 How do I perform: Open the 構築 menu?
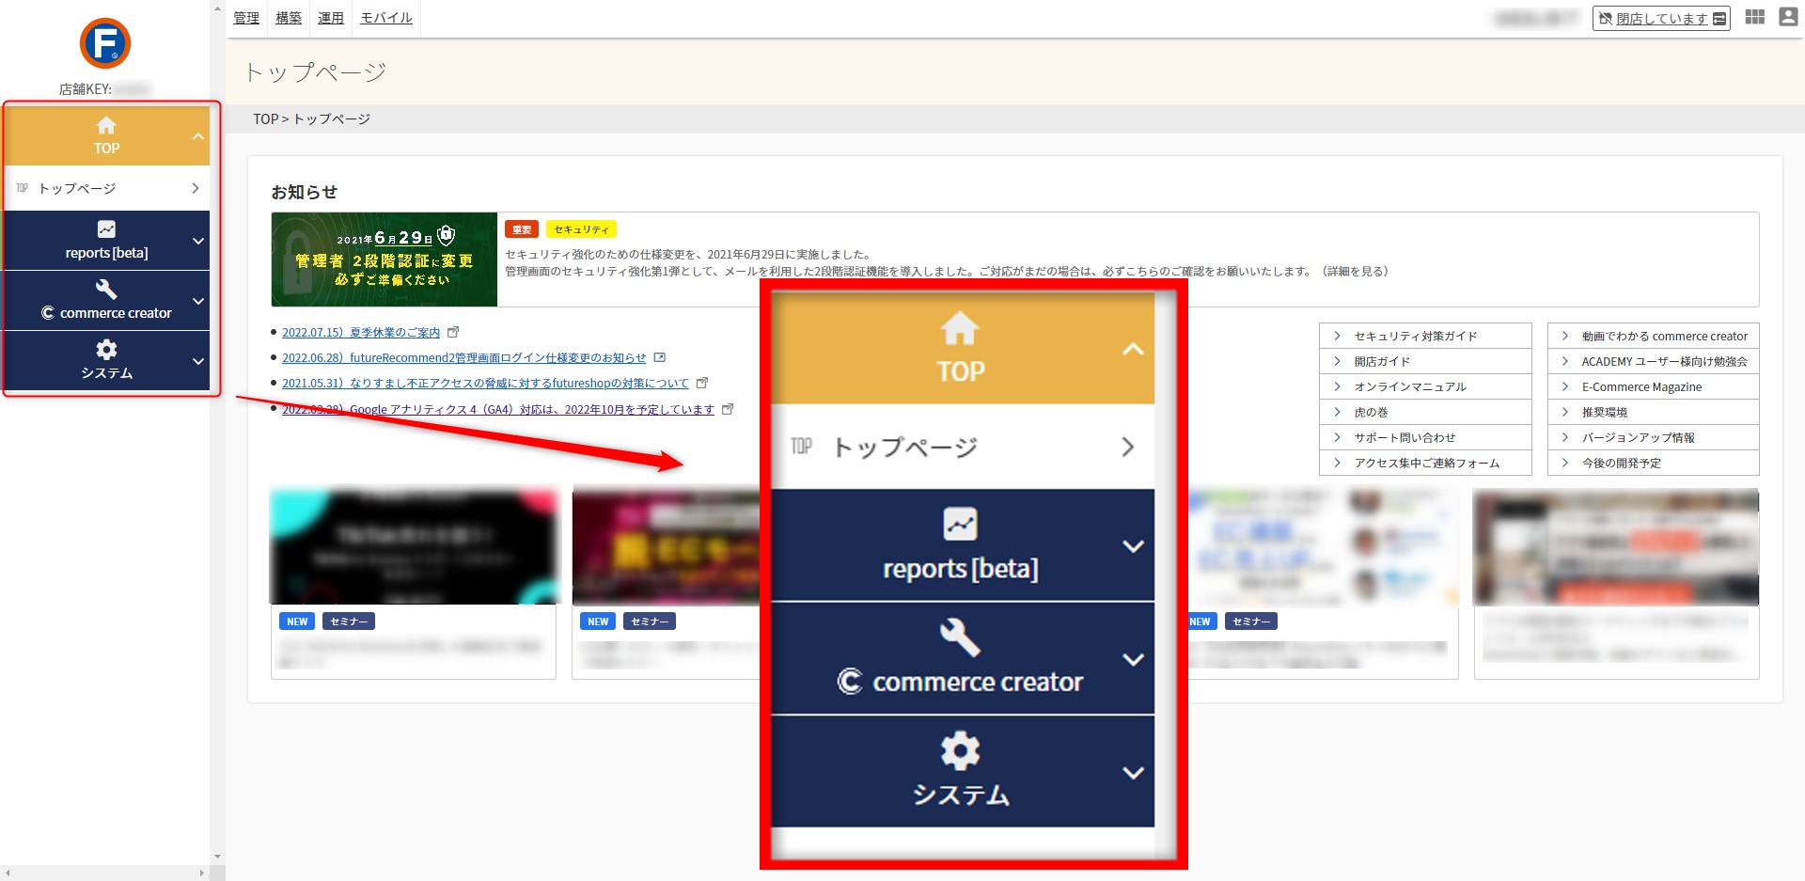pyautogui.click(x=289, y=18)
